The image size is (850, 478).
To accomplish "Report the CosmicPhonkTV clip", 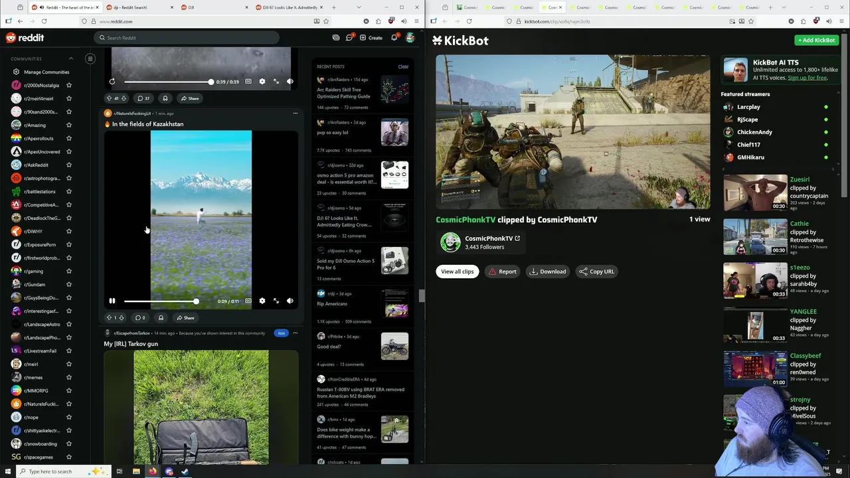I will [x=502, y=272].
